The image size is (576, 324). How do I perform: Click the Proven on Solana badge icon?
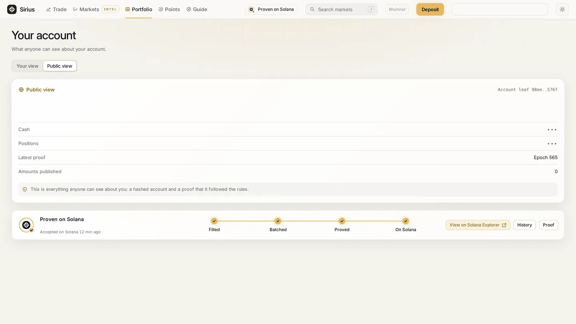coord(26,225)
